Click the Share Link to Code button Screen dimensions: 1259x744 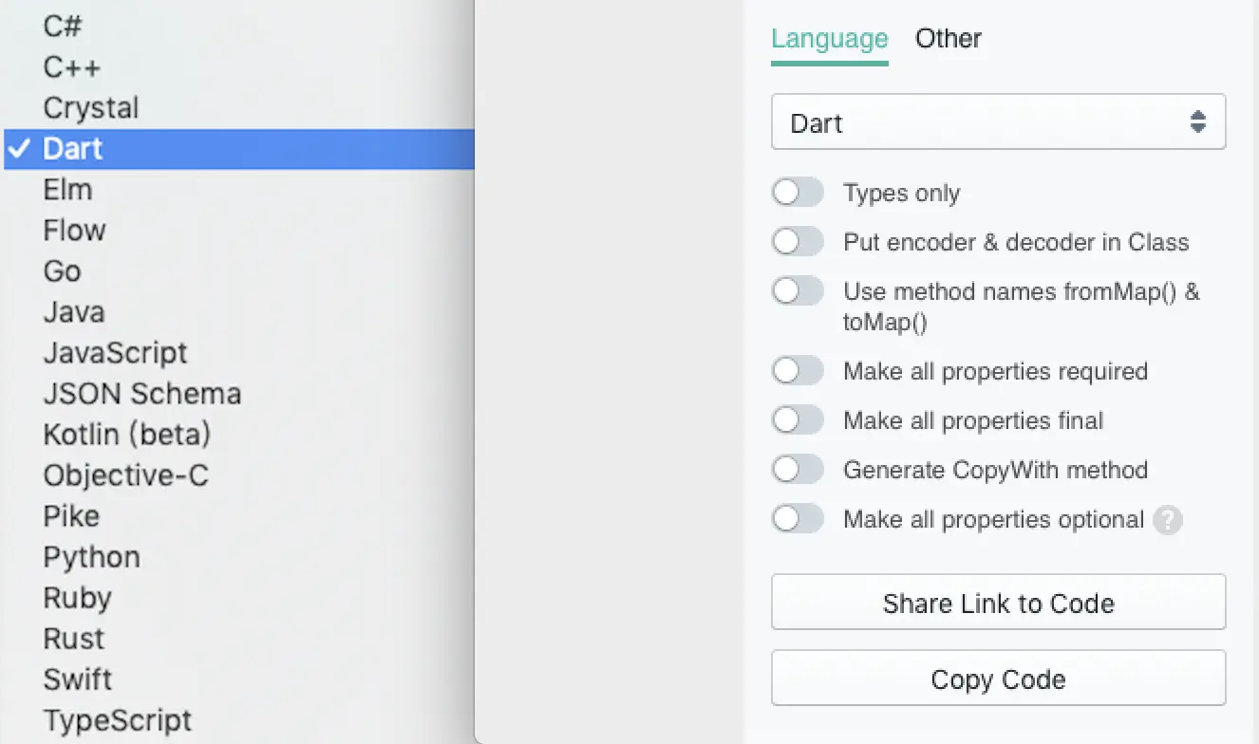tap(998, 603)
